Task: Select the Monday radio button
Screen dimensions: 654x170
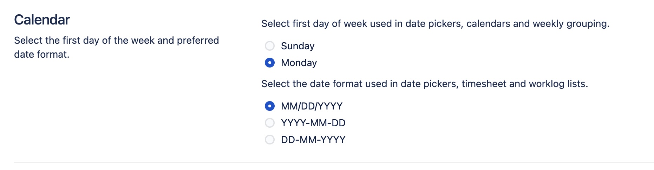Action: (x=270, y=63)
